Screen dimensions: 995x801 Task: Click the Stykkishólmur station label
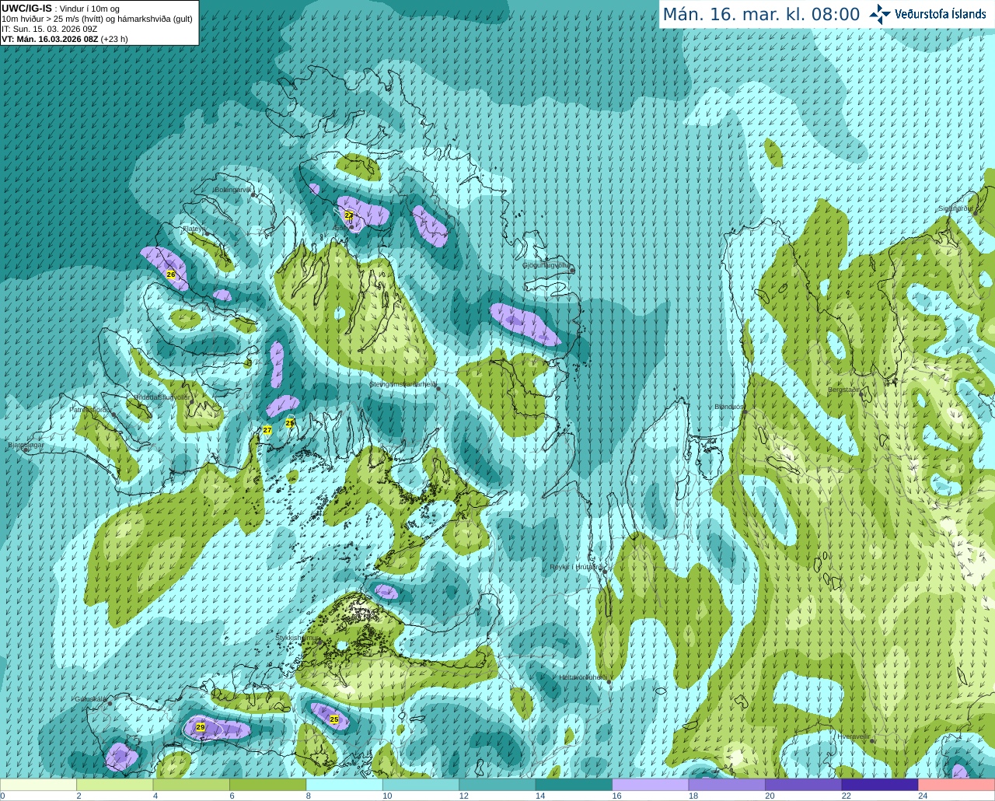[x=298, y=638]
